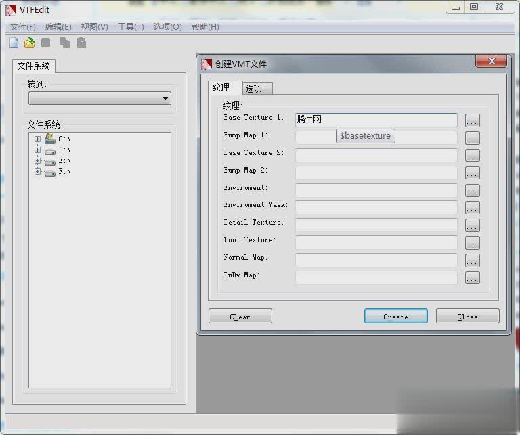Click the D:\ drive icon
Image resolution: width=520 pixels, height=435 pixels.
[49, 151]
